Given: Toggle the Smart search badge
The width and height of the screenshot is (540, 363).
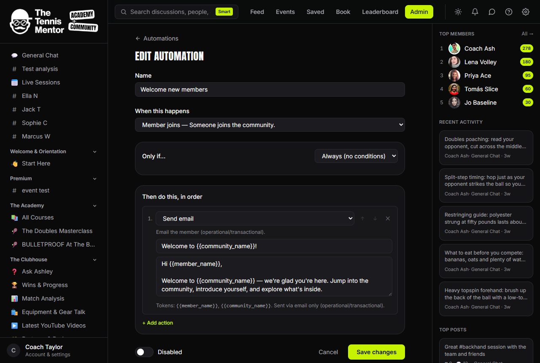Looking at the screenshot, I should coord(224,12).
